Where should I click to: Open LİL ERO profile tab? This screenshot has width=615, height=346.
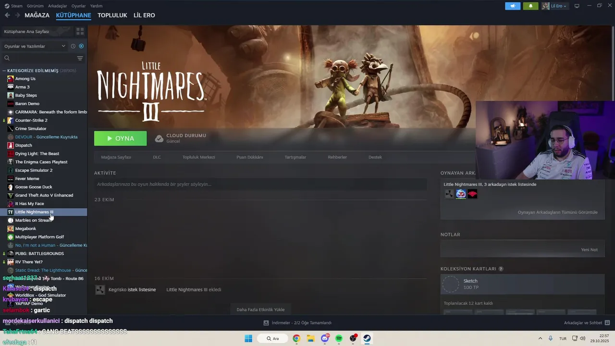pyautogui.click(x=144, y=15)
